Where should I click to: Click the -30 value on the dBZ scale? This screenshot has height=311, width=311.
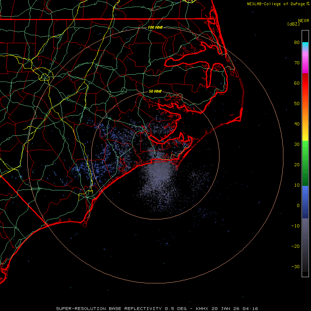coord(295,267)
